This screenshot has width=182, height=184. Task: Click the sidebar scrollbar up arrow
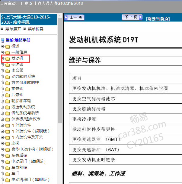point(60,16)
